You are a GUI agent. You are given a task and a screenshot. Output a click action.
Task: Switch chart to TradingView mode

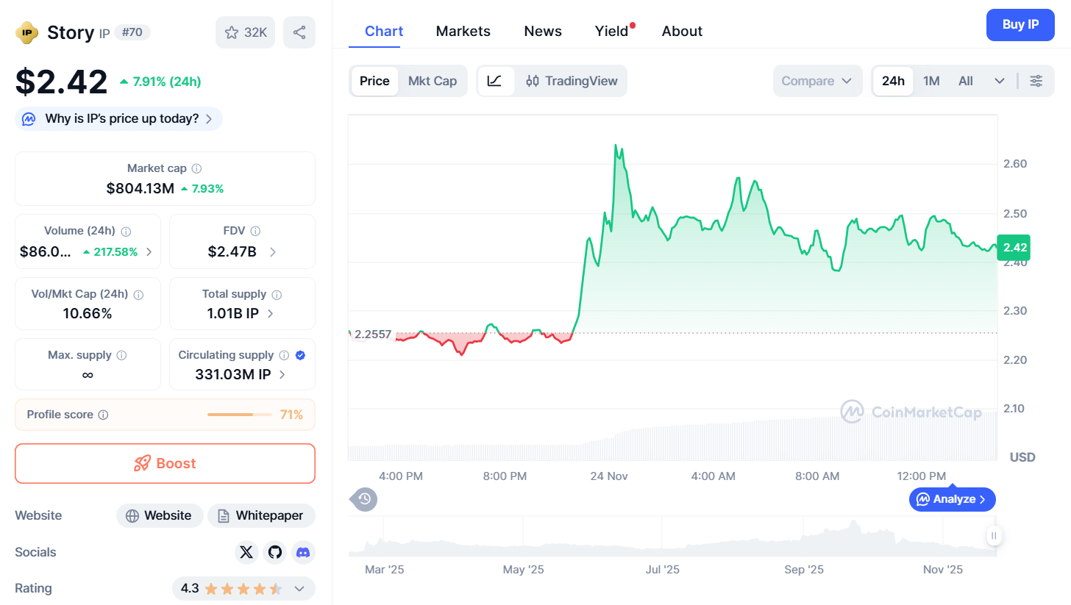[x=572, y=81]
